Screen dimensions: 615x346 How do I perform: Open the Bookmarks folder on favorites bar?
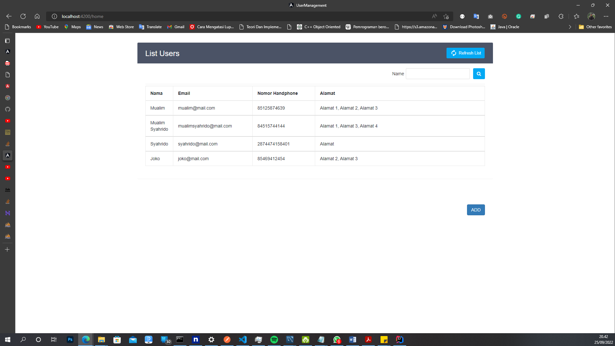(18, 27)
